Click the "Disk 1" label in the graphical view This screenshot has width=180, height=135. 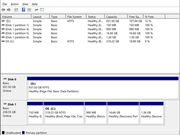(x=12, y=104)
